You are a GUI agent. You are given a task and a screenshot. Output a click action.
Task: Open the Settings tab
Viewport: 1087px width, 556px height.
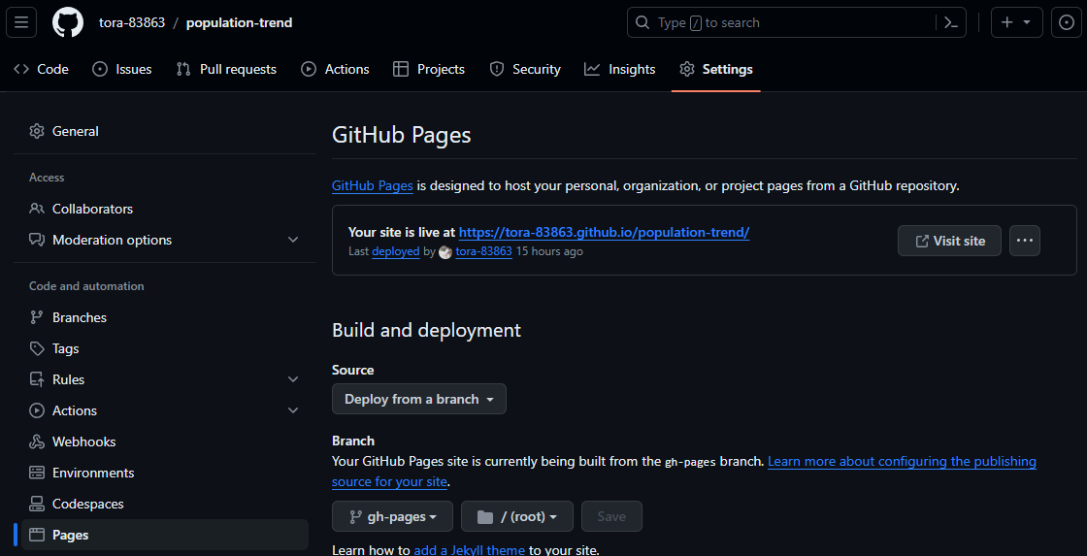click(716, 69)
